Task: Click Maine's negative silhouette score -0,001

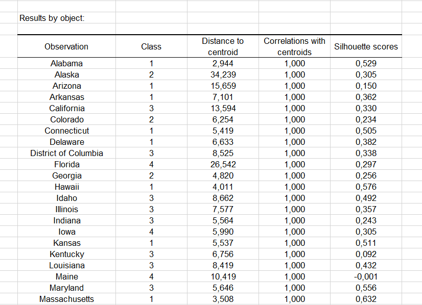Action: [366, 277]
